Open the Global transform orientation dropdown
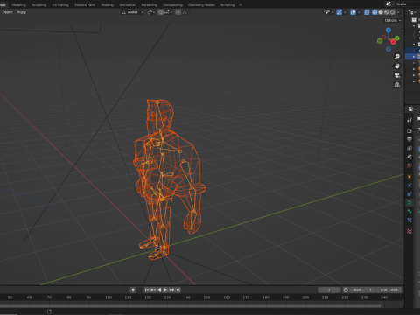The image size is (420, 315). (132, 12)
